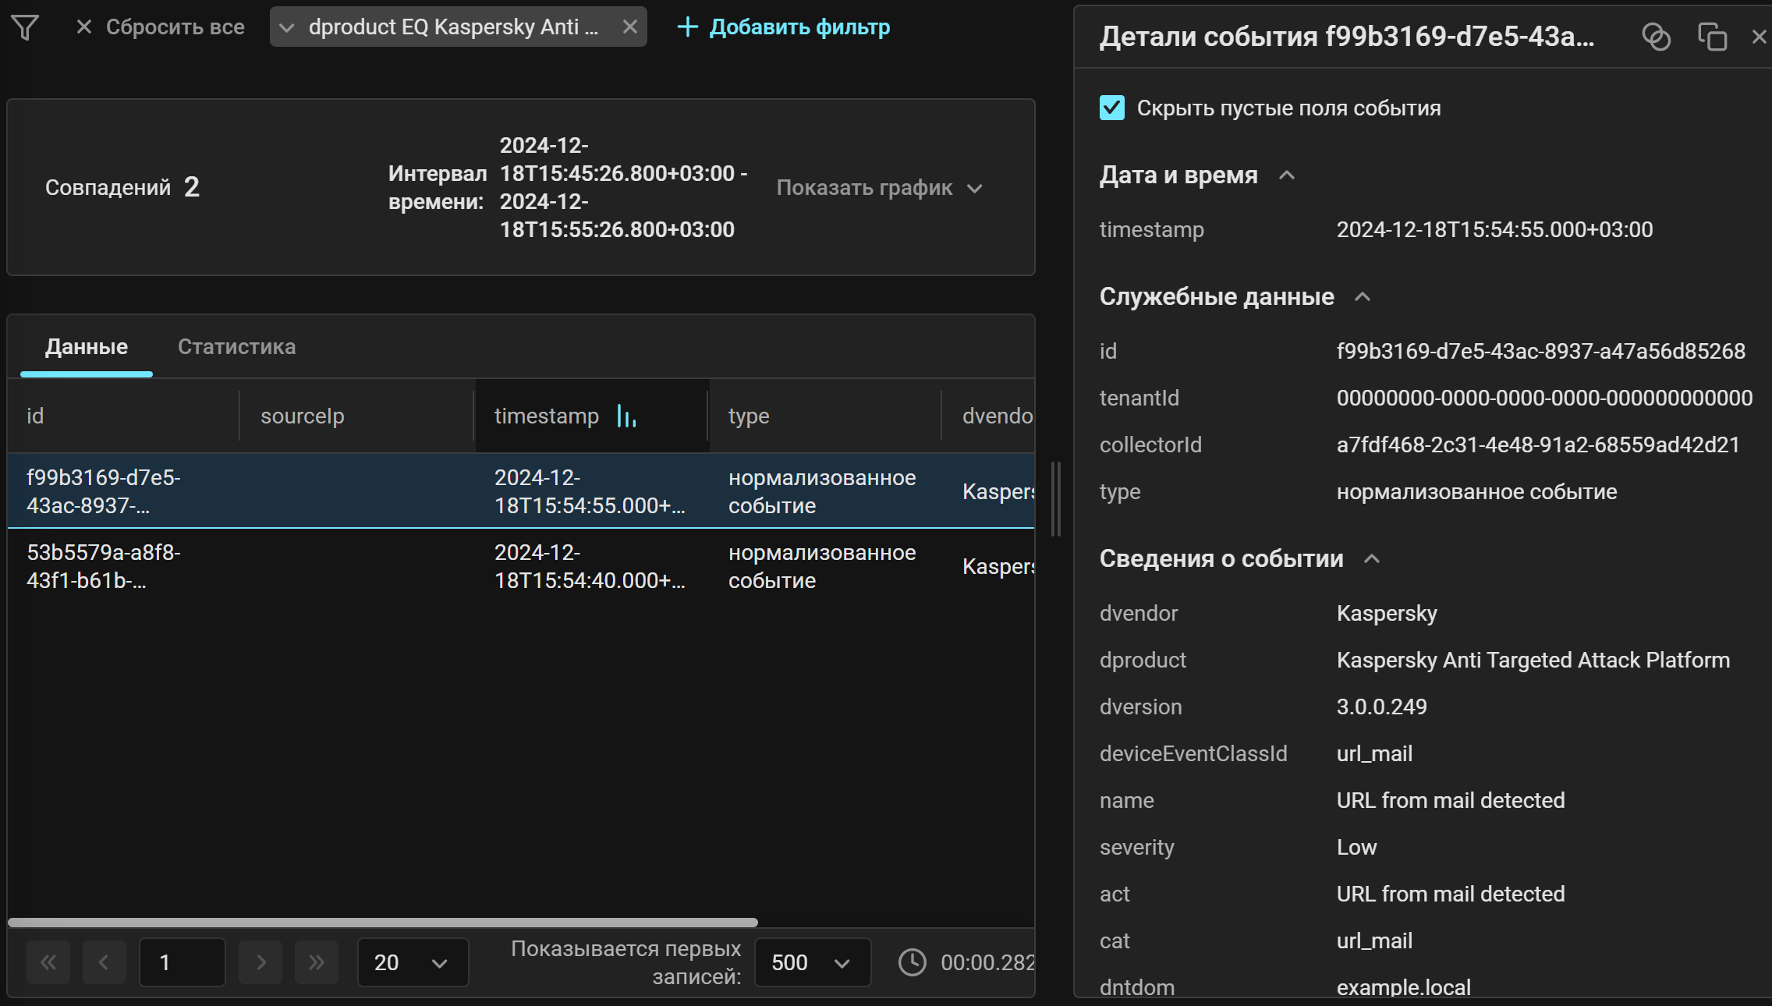Click the Интервал времени range value
Viewport: 1772px width, 1006px height.
click(x=623, y=188)
